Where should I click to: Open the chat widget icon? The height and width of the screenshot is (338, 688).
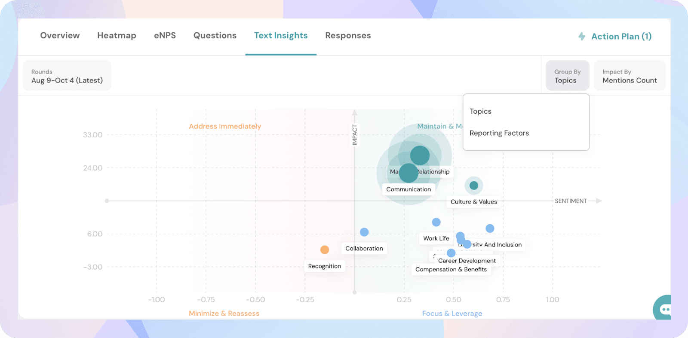664,309
